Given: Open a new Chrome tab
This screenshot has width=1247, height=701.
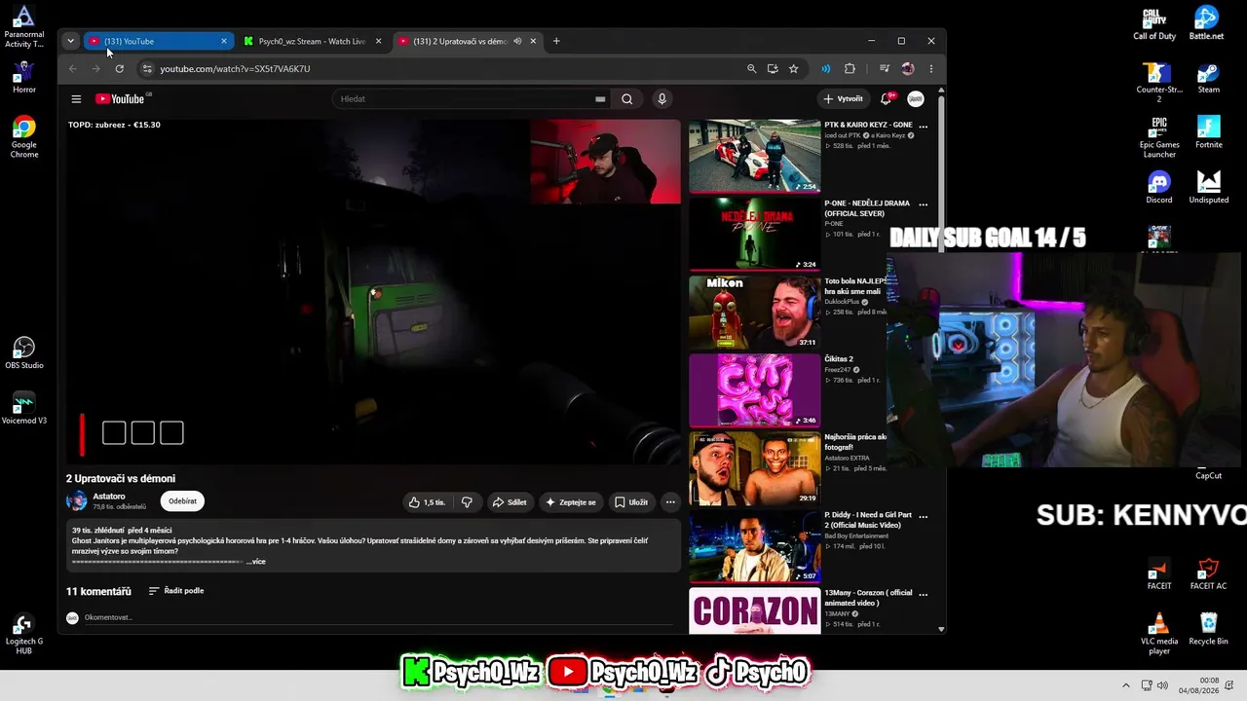Looking at the screenshot, I should (556, 41).
